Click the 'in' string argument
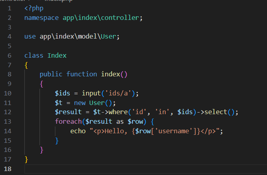The height and width of the screenshot is (175, 267). click(x=162, y=112)
